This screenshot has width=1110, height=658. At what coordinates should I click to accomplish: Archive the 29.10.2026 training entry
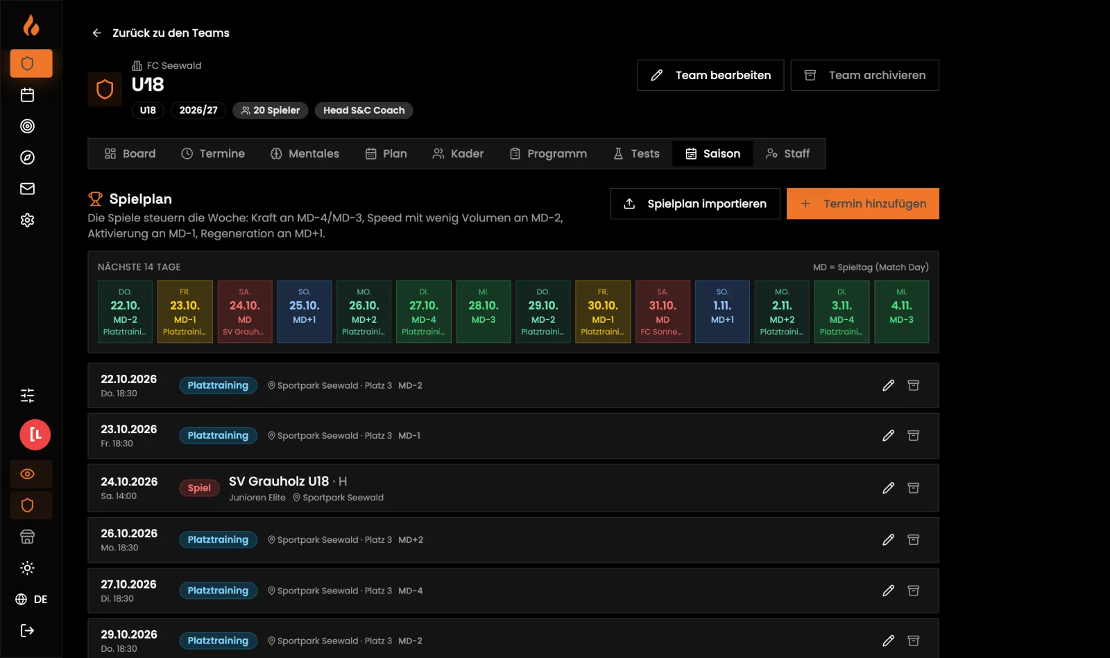click(914, 641)
